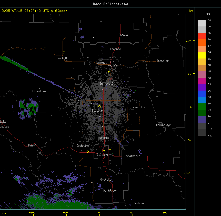The image size is (221, 216).
Task: Click the asterisk marker east of Innisfail
Action: [x=129, y=78]
